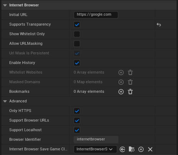178x155 pixels.
Task: Click the Masked Domains label
Action: coord(25,82)
